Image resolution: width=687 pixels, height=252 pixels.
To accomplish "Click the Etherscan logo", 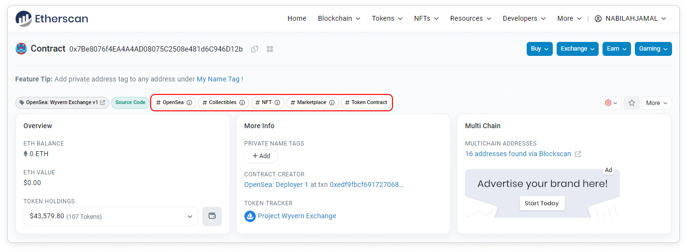I will [x=52, y=19].
